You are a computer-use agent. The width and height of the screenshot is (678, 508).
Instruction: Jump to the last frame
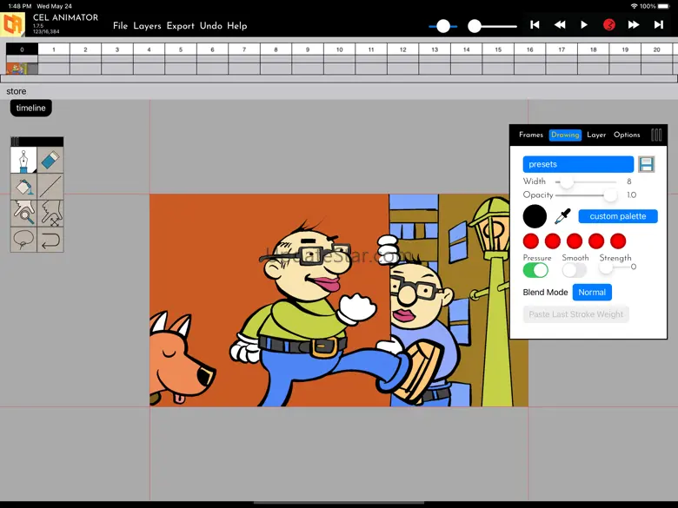(x=659, y=25)
